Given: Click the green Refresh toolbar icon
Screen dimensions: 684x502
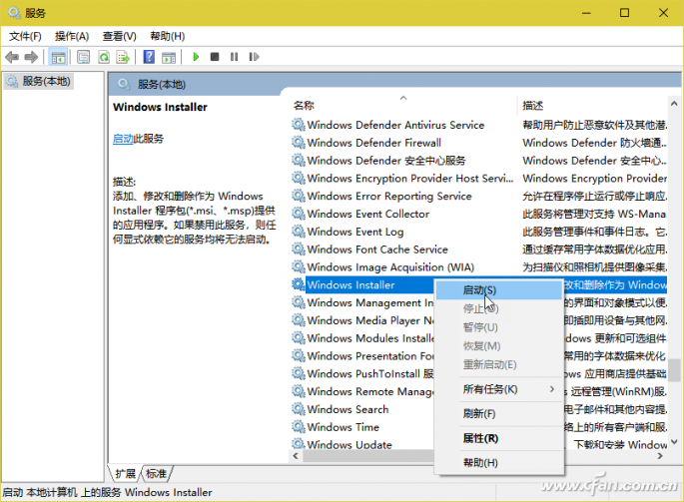Looking at the screenshot, I should click(104, 57).
